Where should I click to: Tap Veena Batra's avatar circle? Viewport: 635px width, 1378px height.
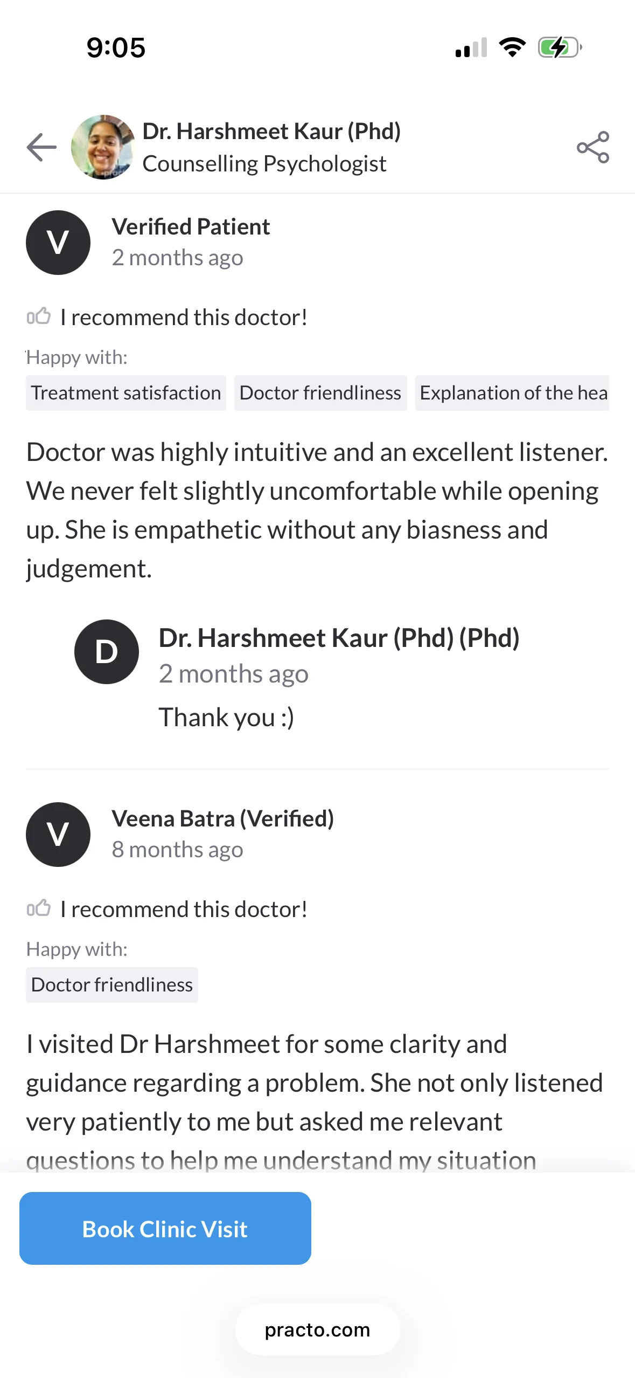click(x=58, y=835)
